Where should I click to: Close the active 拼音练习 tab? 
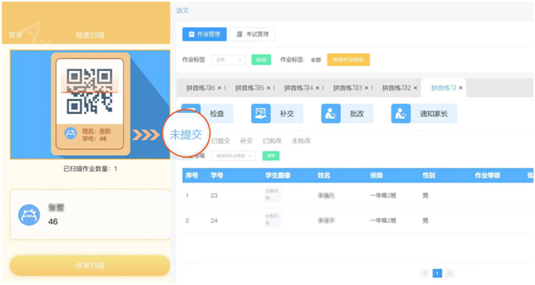461,88
